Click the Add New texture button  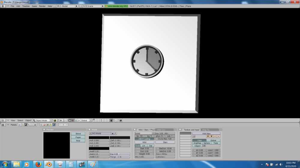point(206,133)
